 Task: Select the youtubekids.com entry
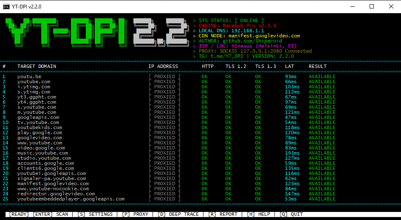click(x=40, y=128)
